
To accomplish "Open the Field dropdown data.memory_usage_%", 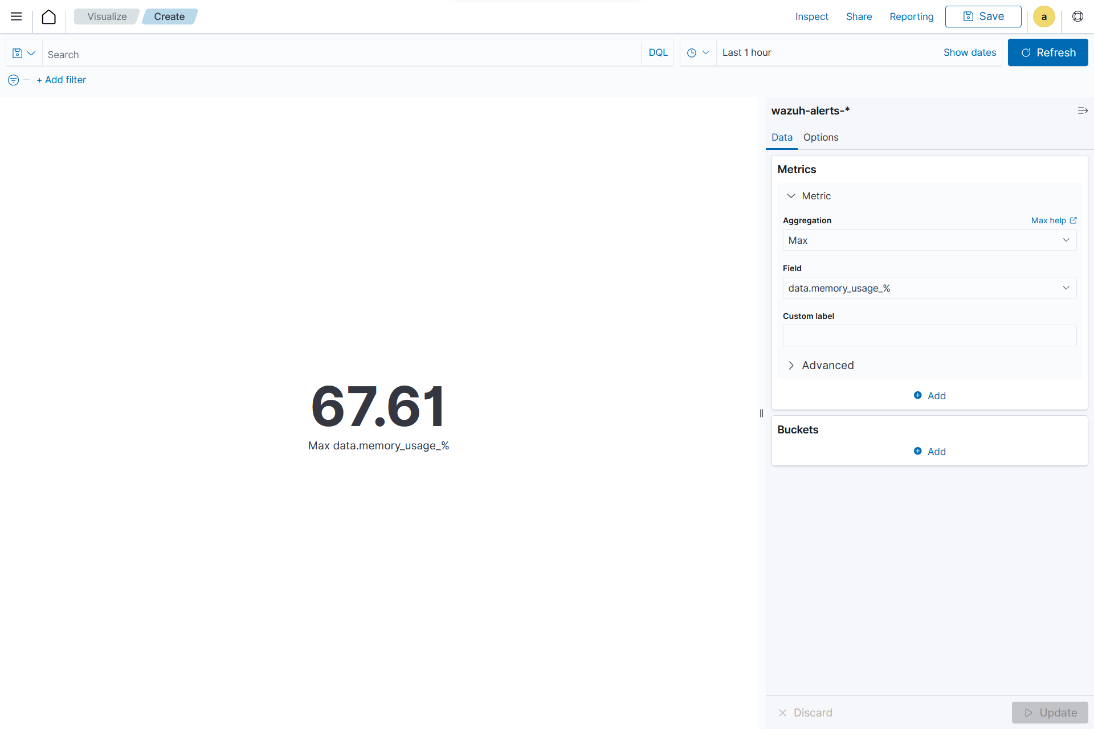I will tap(929, 288).
